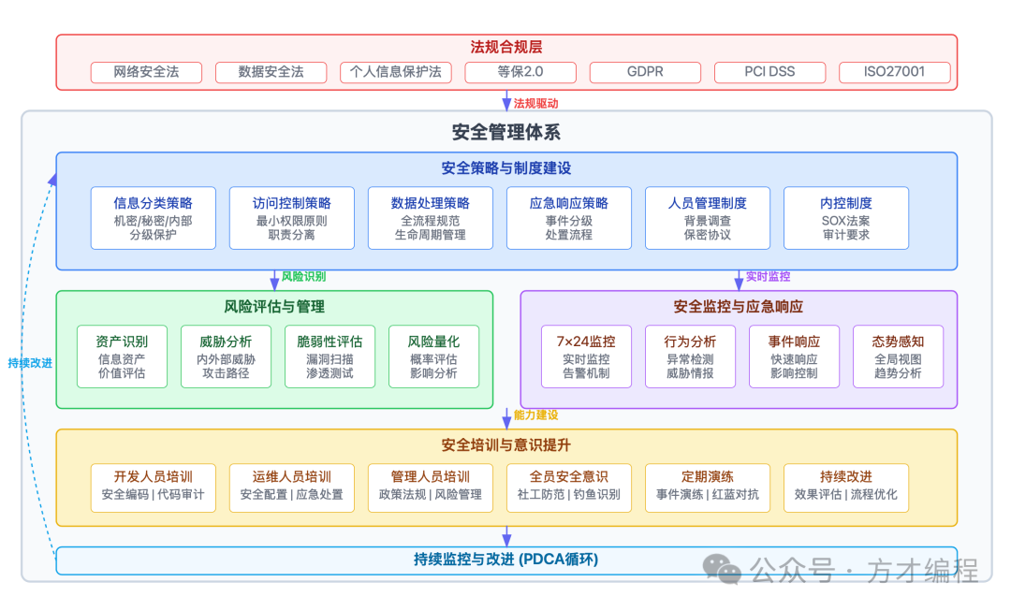Select the 资产识别 card

coord(121,356)
